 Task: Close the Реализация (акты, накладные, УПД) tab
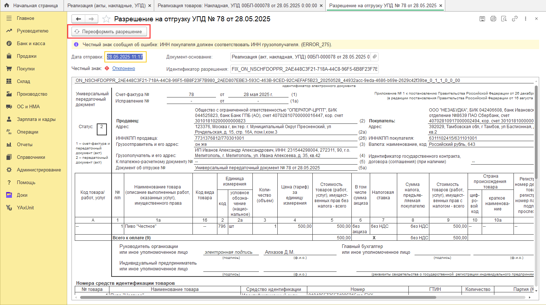point(149,6)
